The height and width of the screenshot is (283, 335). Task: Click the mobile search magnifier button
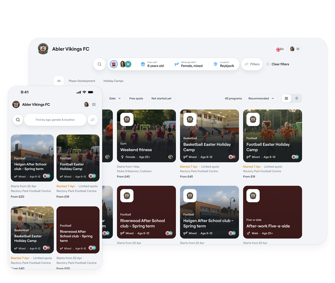(18, 120)
